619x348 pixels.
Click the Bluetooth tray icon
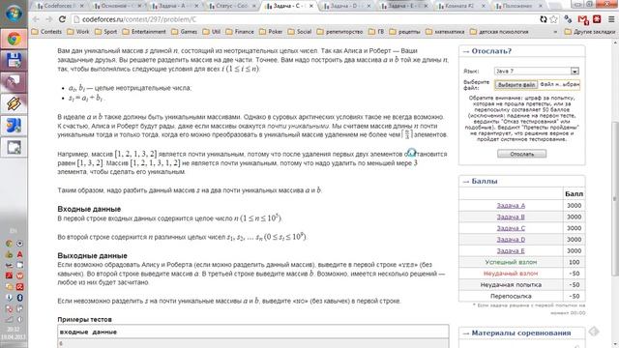click(19, 298)
